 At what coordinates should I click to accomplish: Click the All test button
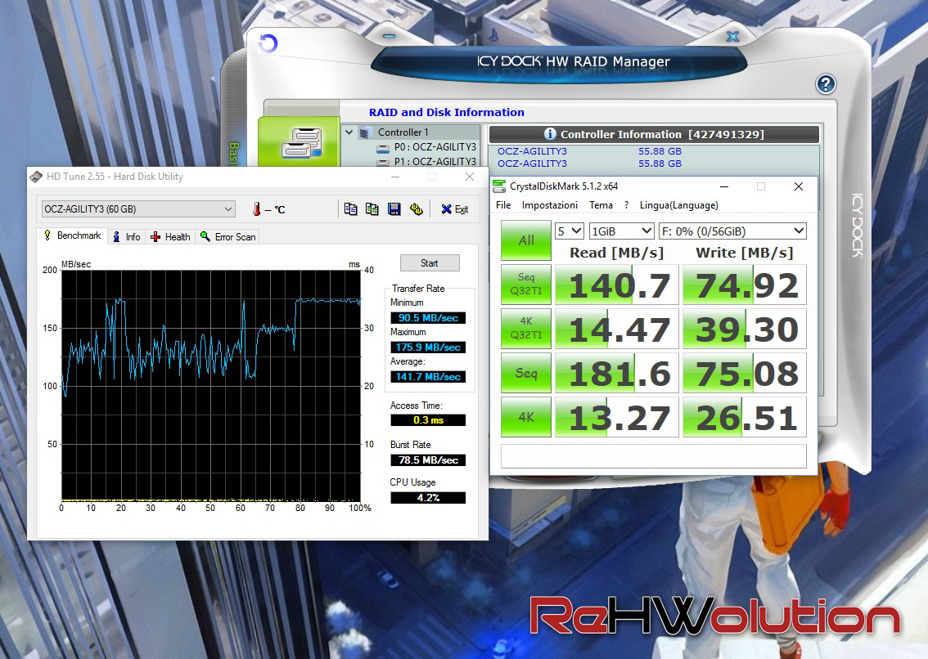pyautogui.click(x=526, y=240)
